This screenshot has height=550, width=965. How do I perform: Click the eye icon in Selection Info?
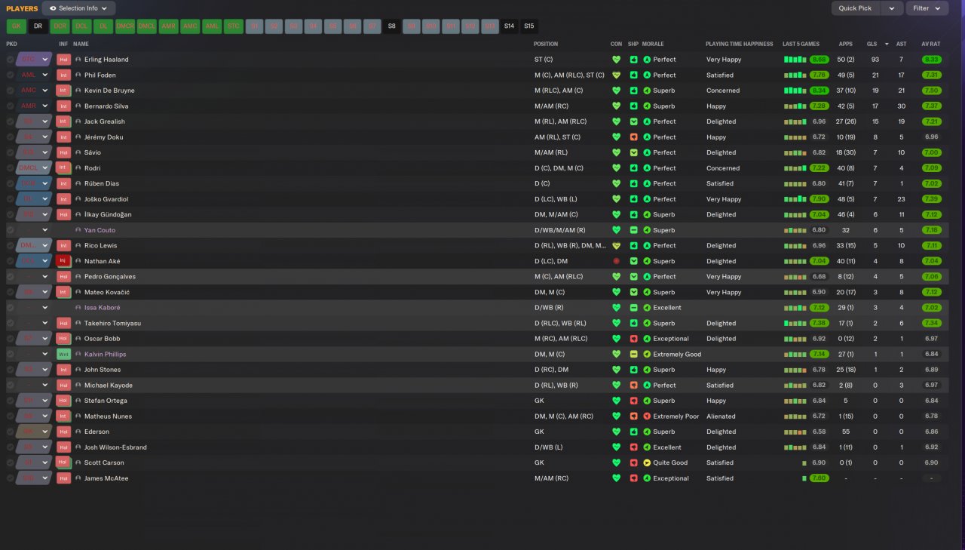(x=53, y=8)
